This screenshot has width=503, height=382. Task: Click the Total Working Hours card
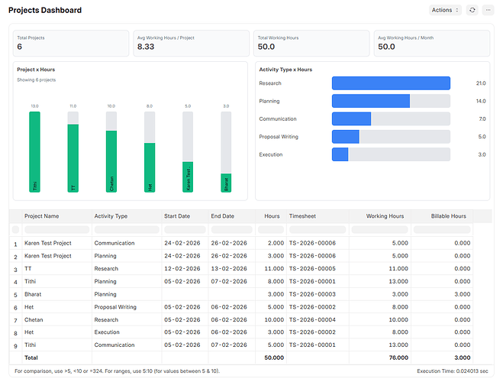pyautogui.click(x=311, y=44)
